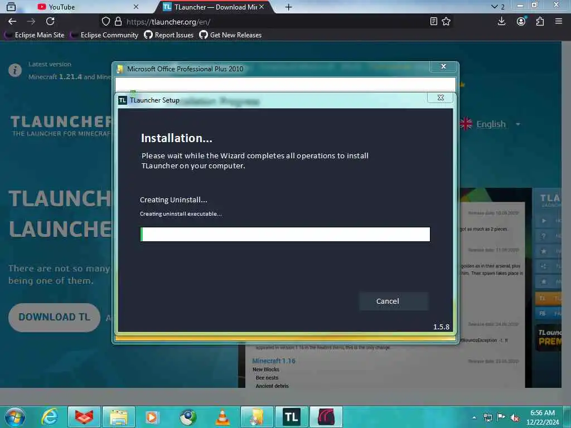Go forward in browser history

31,22
